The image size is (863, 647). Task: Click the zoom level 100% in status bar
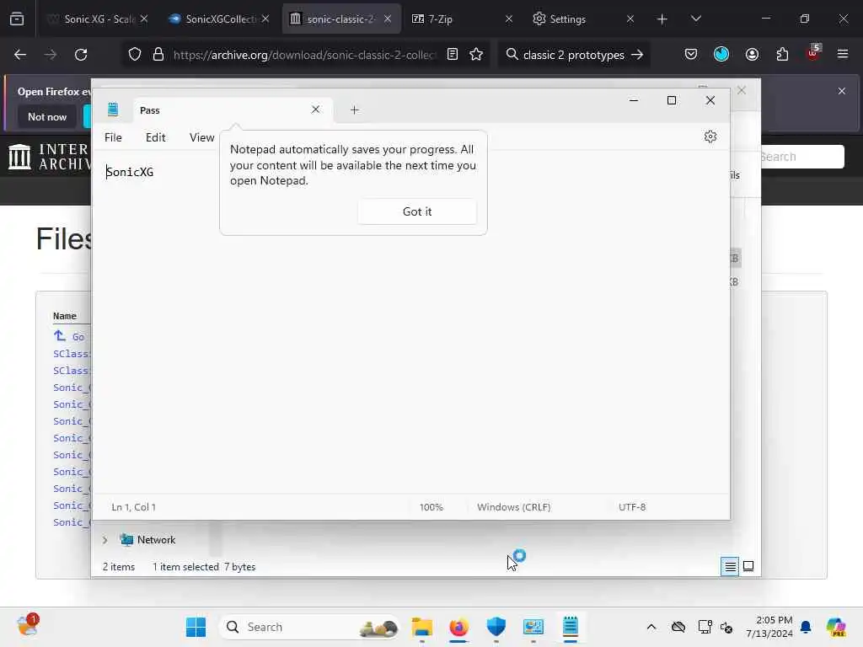click(x=431, y=506)
